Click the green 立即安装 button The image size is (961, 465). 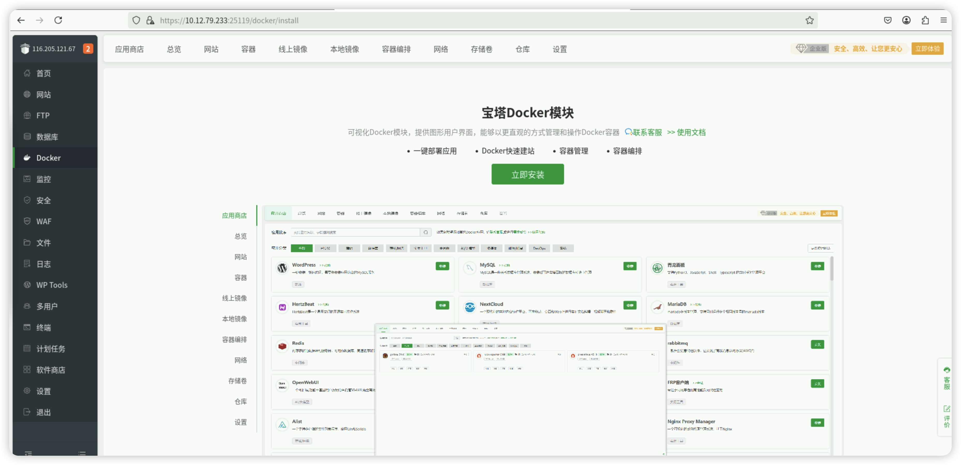pyautogui.click(x=528, y=174)
